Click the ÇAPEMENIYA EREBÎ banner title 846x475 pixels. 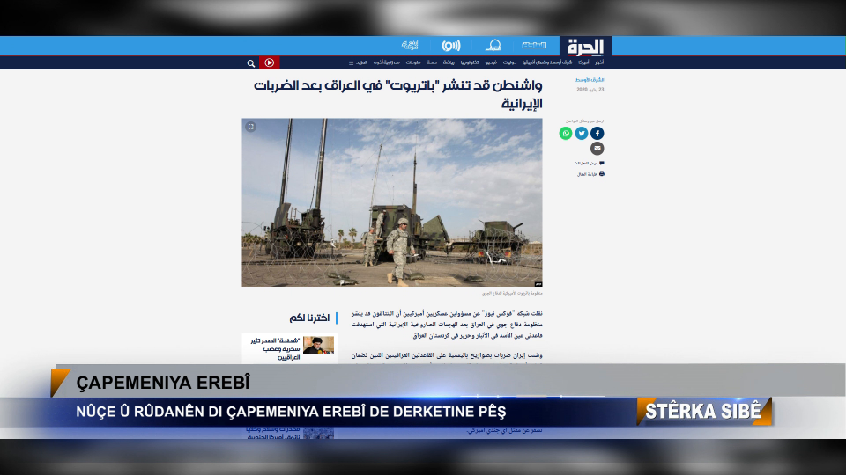pyautogui.click(x=163, y=383)
